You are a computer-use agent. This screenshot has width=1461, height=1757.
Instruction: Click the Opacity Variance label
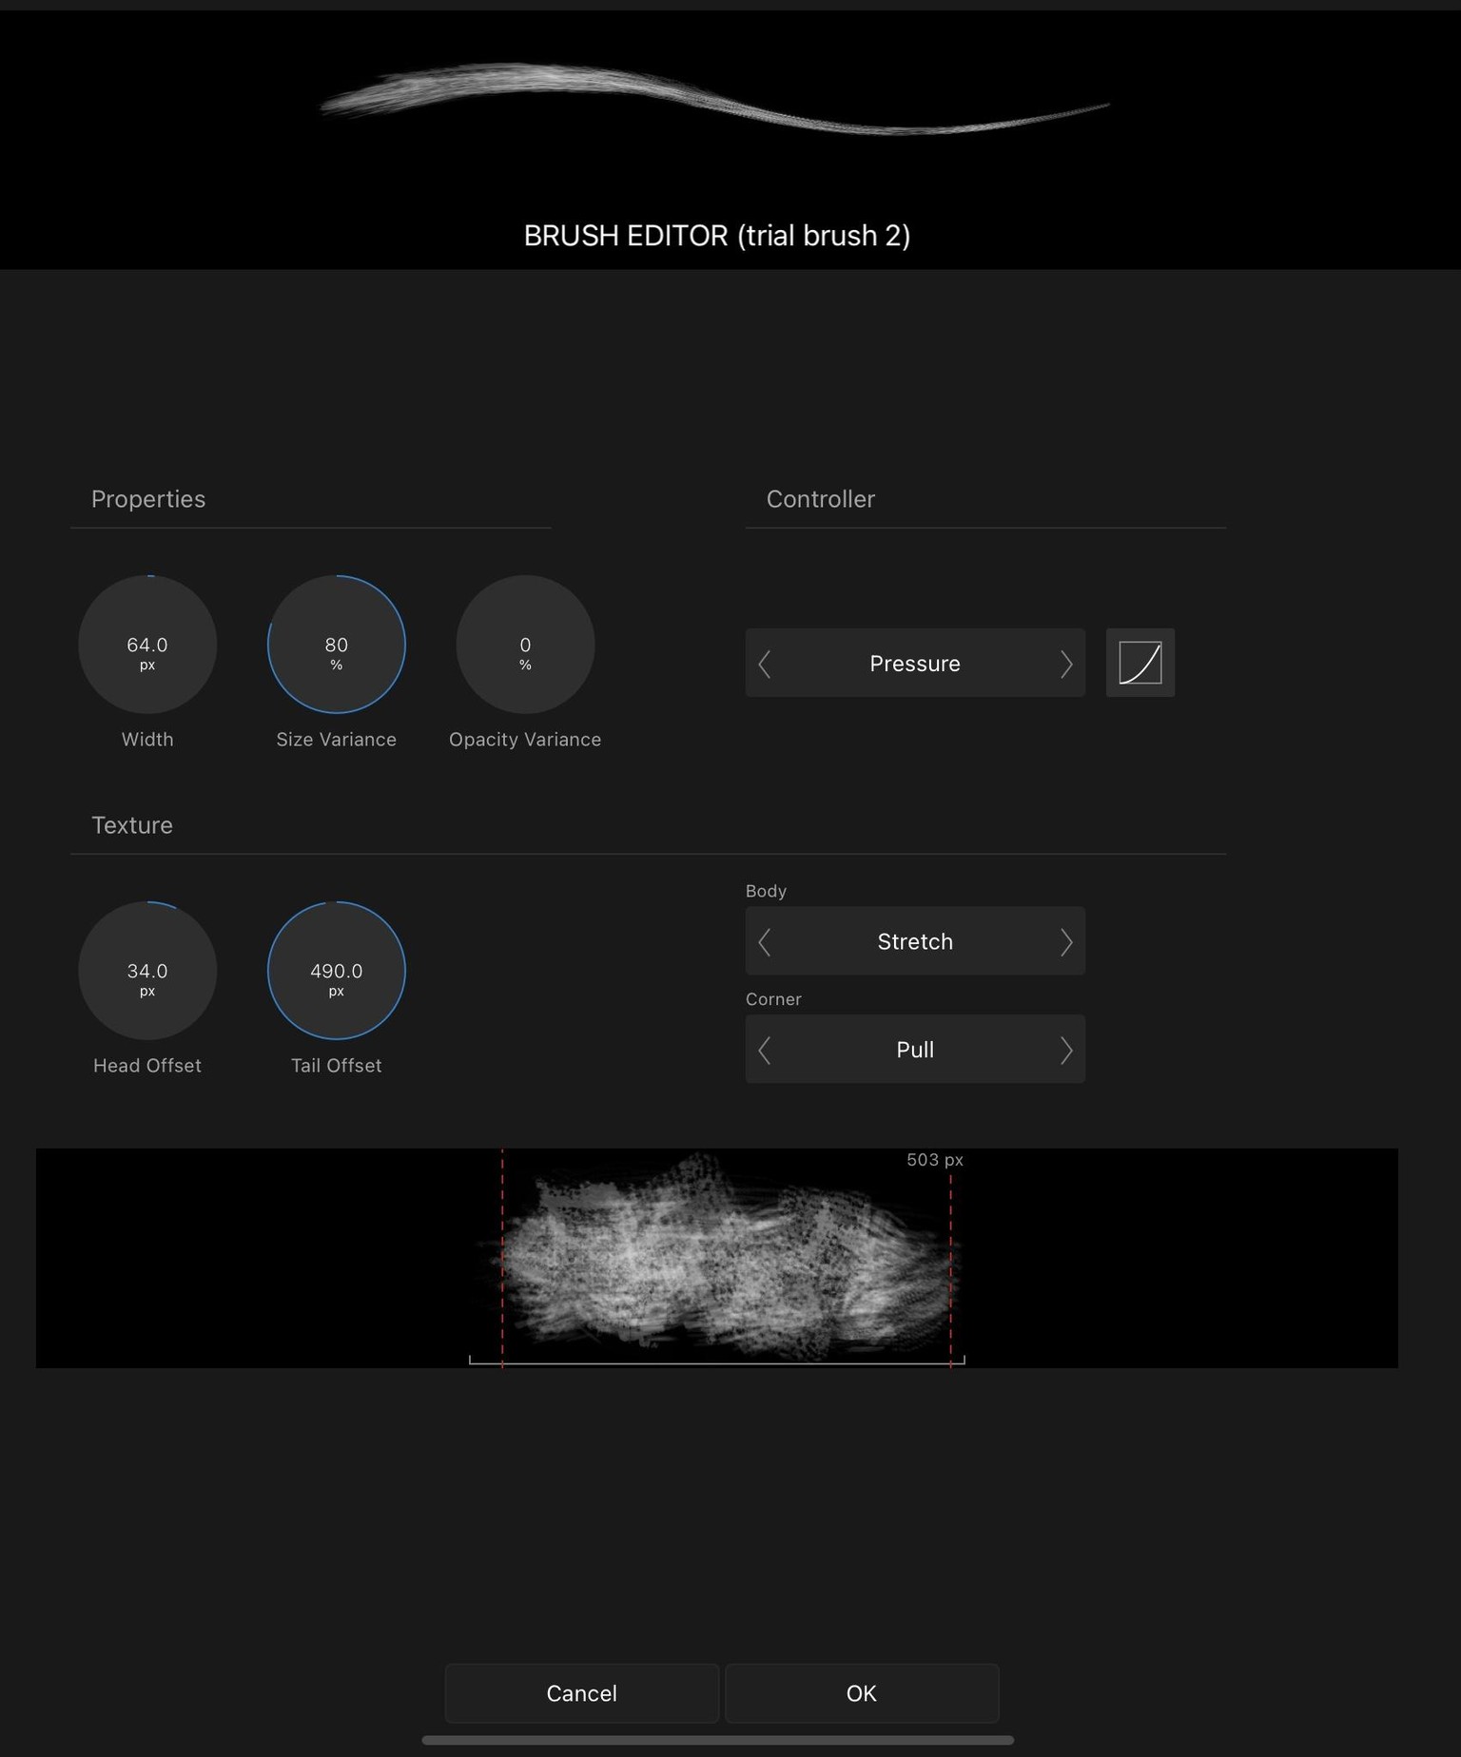[x=525, y=740]
